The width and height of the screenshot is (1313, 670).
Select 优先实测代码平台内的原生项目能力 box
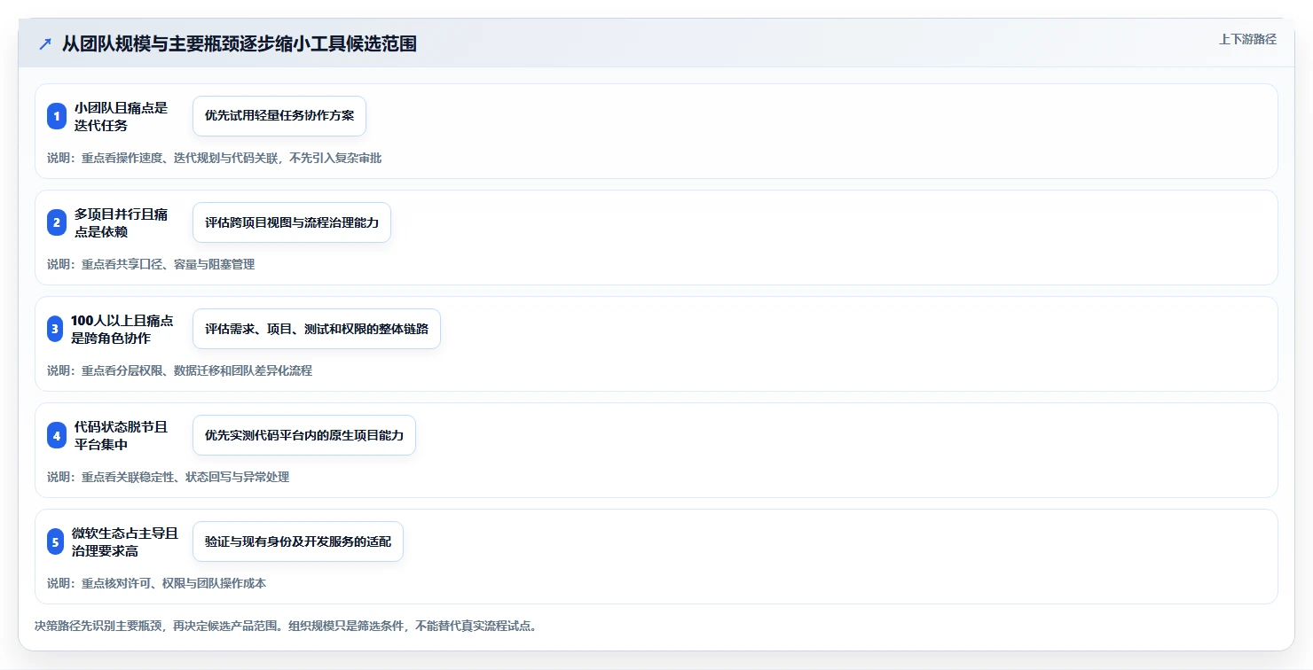pos(304,435)
